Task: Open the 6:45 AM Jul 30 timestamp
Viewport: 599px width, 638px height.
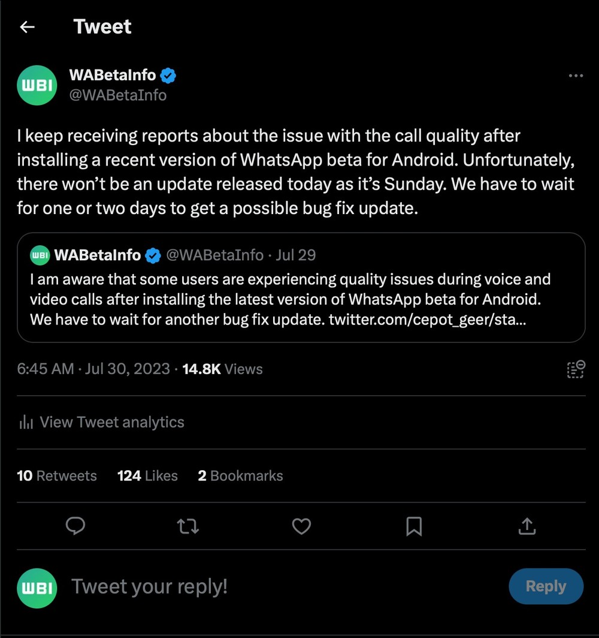Action: point(93,369)
